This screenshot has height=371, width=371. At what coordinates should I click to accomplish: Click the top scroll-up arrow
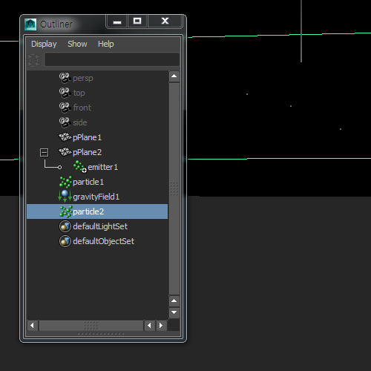[174, 76]
